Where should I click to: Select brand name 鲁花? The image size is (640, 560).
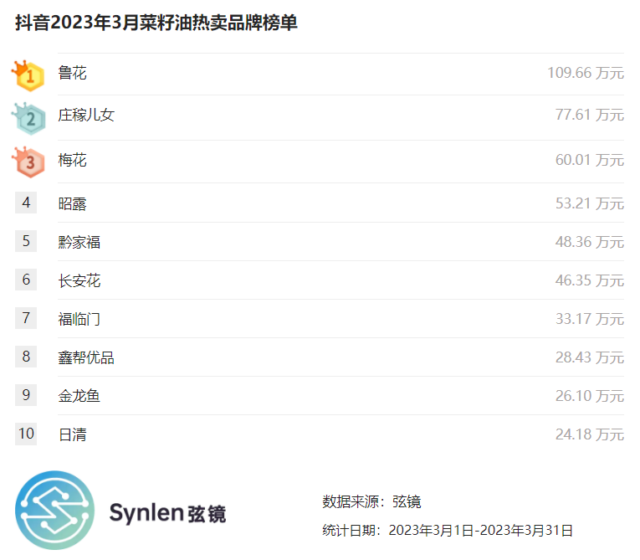tap(72, 73)
